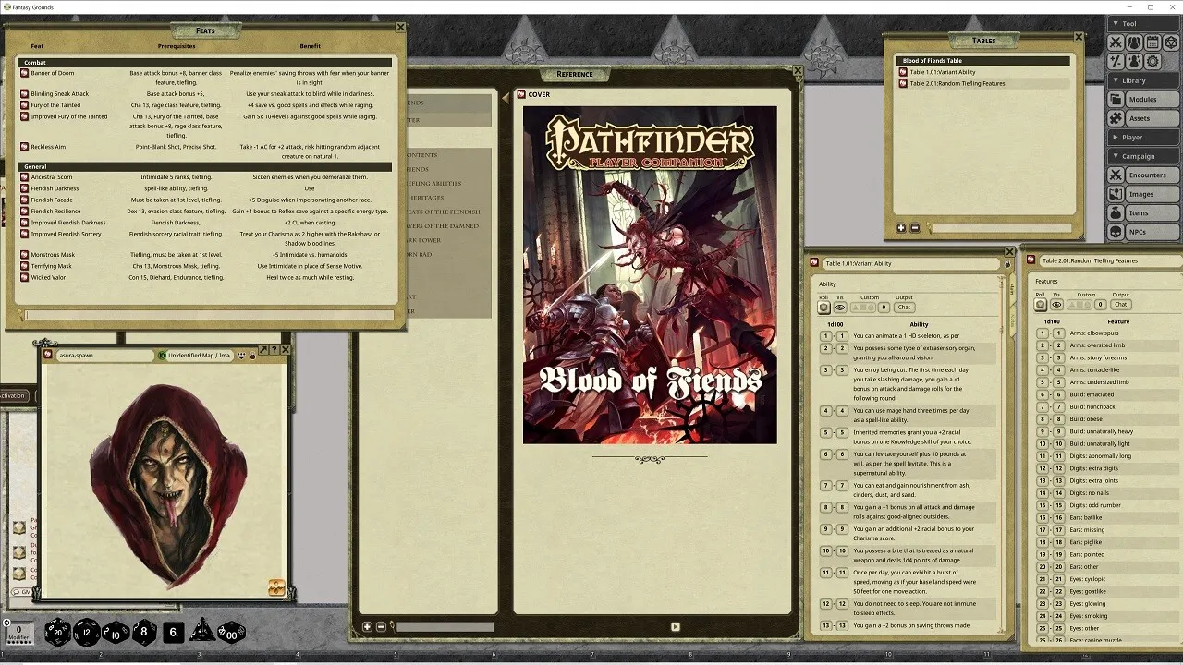Image resolution: width=1183 pixels, height=665 pixels.
Task: Pick the d8 die
Action: click(144, 633)
